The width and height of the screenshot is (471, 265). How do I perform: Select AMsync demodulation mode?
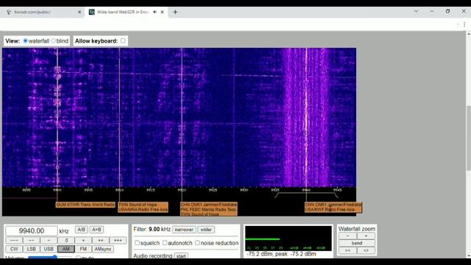(x=103, y=249)
